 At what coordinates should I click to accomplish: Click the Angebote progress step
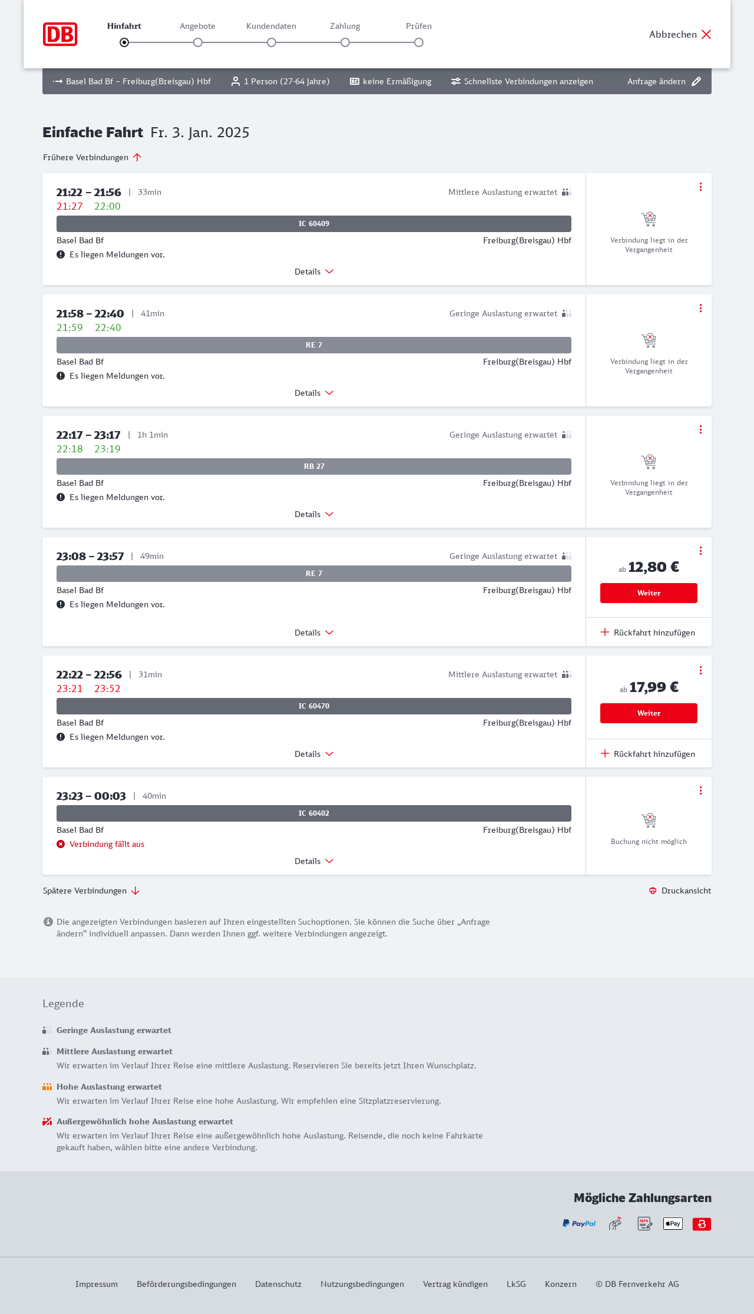pos(198,42)
